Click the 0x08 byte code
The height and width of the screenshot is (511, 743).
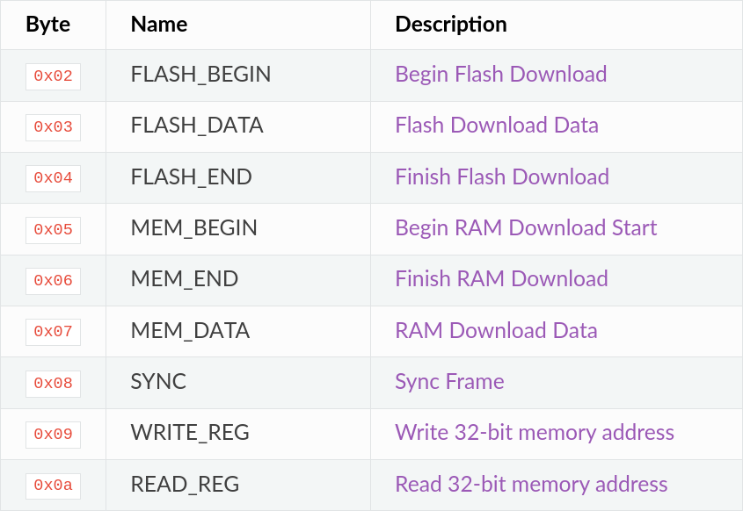53,384
